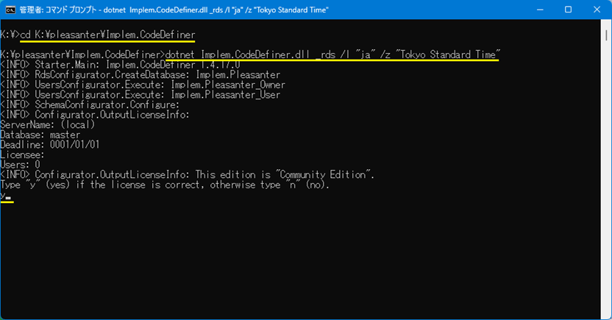Click the Command Prompt icon in title bar
This screenshot has height=320, width=612.
tap(11, 10)
